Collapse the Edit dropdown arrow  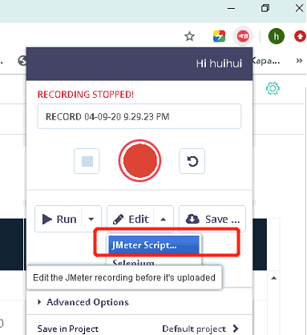pos(164,220)
